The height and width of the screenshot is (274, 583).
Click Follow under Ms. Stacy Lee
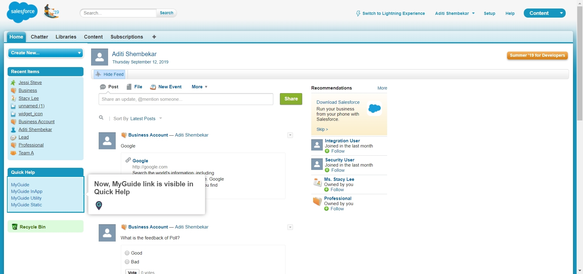(337, 190)
